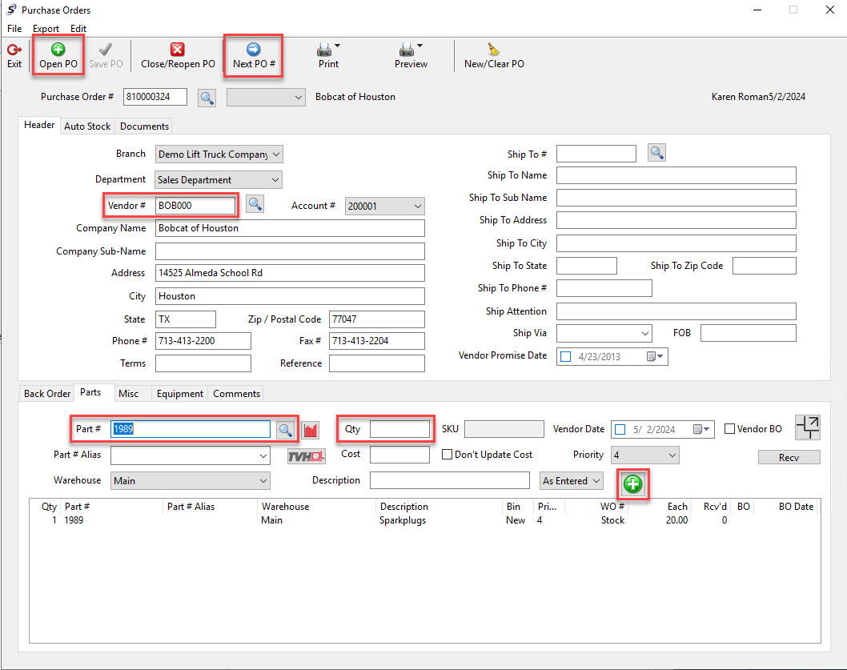Click the BO Date column header
This screenshot has height=670, width=847.
click(796, 507)
